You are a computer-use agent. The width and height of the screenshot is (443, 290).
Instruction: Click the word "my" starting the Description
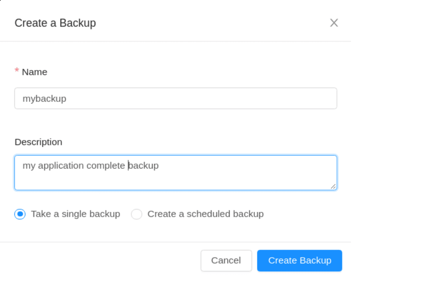coord(29,166)
